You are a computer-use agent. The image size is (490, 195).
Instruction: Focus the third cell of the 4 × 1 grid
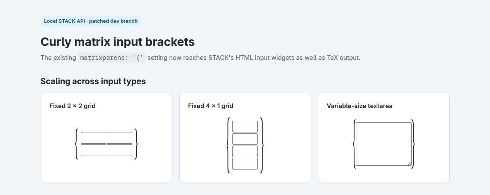(x=245, y=151)
